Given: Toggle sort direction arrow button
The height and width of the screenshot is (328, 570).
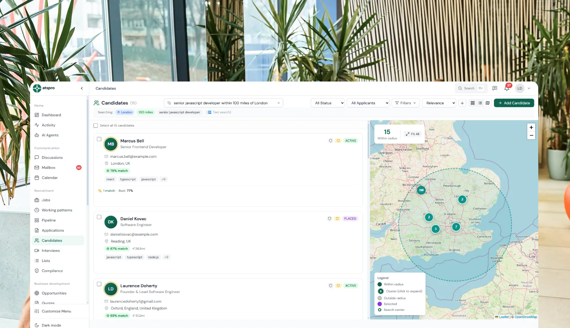Looking at the screenshot, I should (462, 103).
